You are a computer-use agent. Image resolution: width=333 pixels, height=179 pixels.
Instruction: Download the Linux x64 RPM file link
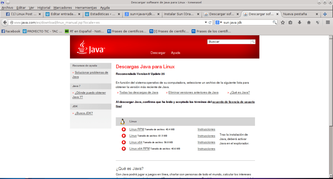coord(139,149)
